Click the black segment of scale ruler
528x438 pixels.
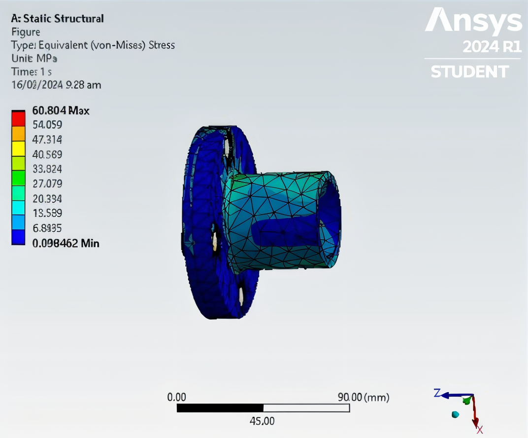click(x=220, y=408)
